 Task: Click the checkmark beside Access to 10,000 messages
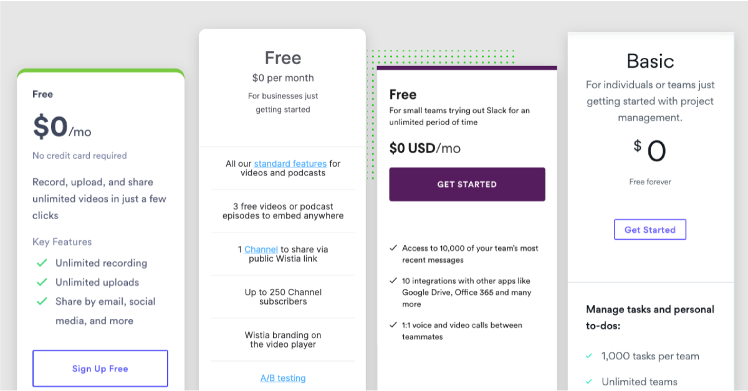[393, 247]
